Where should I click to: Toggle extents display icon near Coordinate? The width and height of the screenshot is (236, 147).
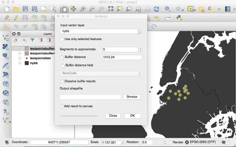click(x=7, y=142)
